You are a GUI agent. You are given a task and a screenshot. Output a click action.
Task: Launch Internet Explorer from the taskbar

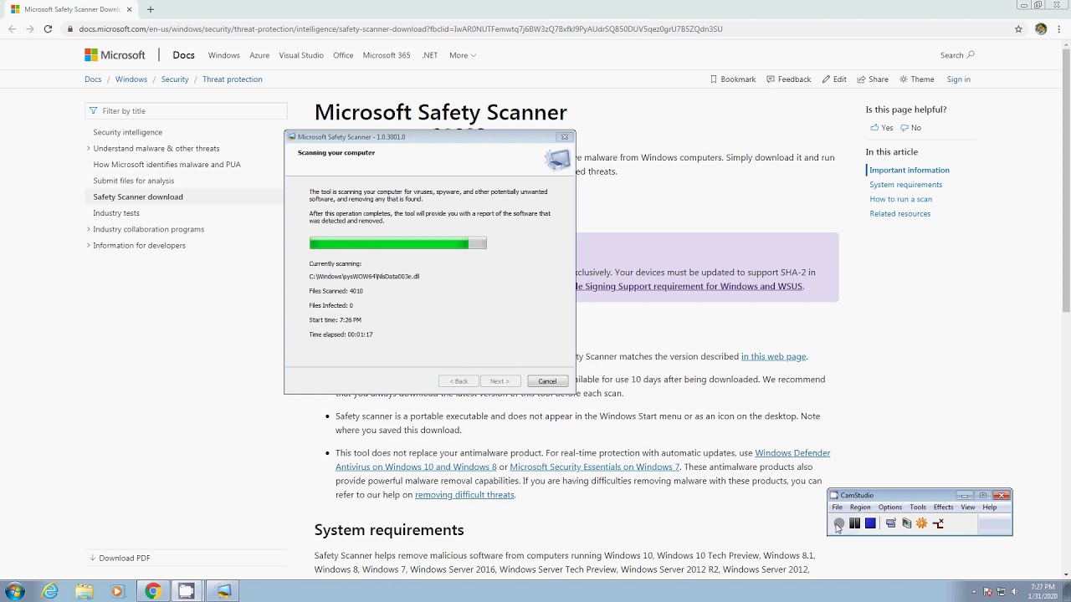(50, 591)
